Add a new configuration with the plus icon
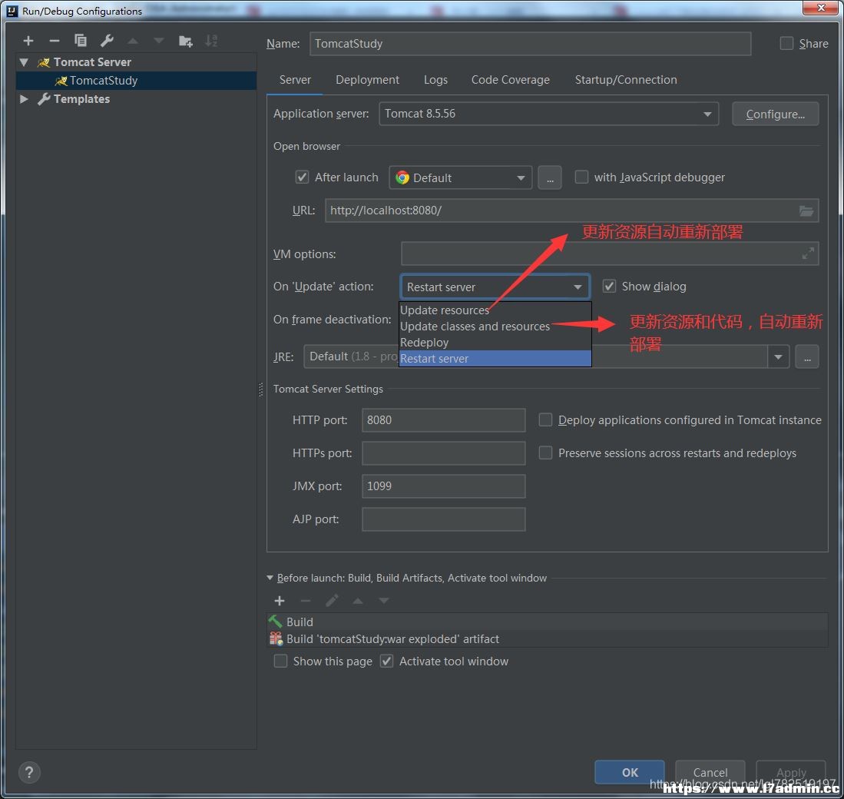The image size is (844, 799). (x=28, y=41)
